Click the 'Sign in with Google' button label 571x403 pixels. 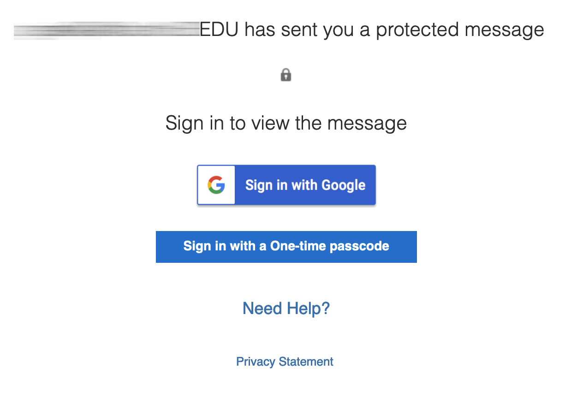click(305, 185)
